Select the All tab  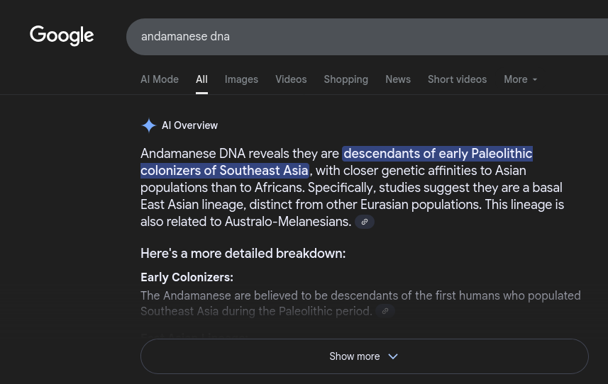(x=201, y=79)
